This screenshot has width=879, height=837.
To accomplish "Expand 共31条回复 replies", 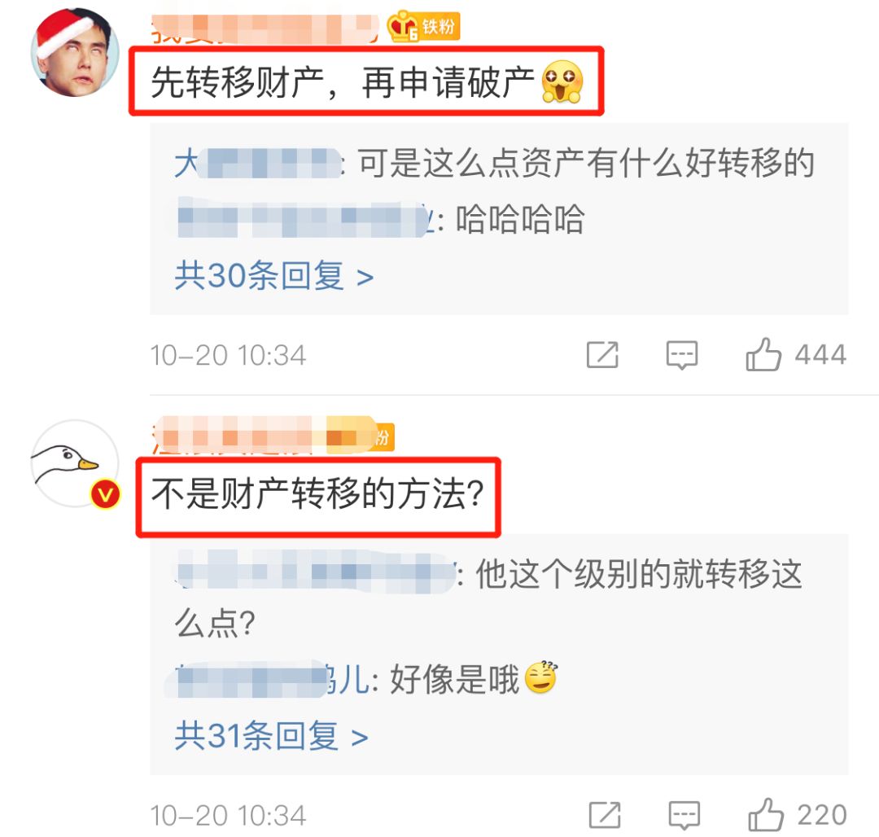I will pos(271,736).
